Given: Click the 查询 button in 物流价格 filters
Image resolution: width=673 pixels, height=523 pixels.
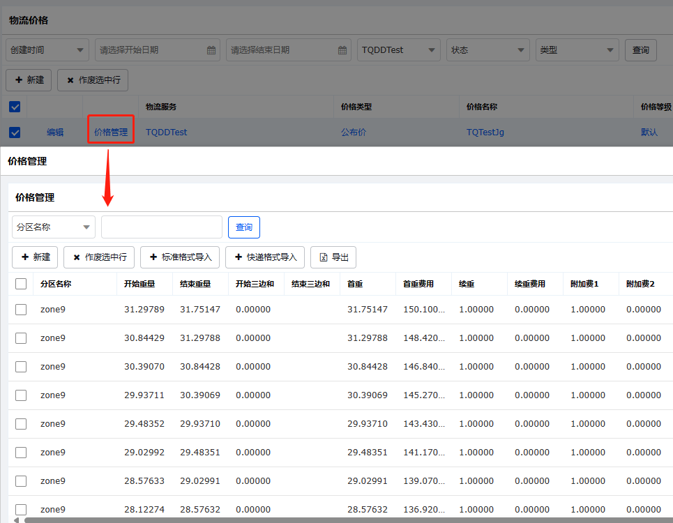Looking at the screenshot, I should pyautogui.click(x=641, y=50).
